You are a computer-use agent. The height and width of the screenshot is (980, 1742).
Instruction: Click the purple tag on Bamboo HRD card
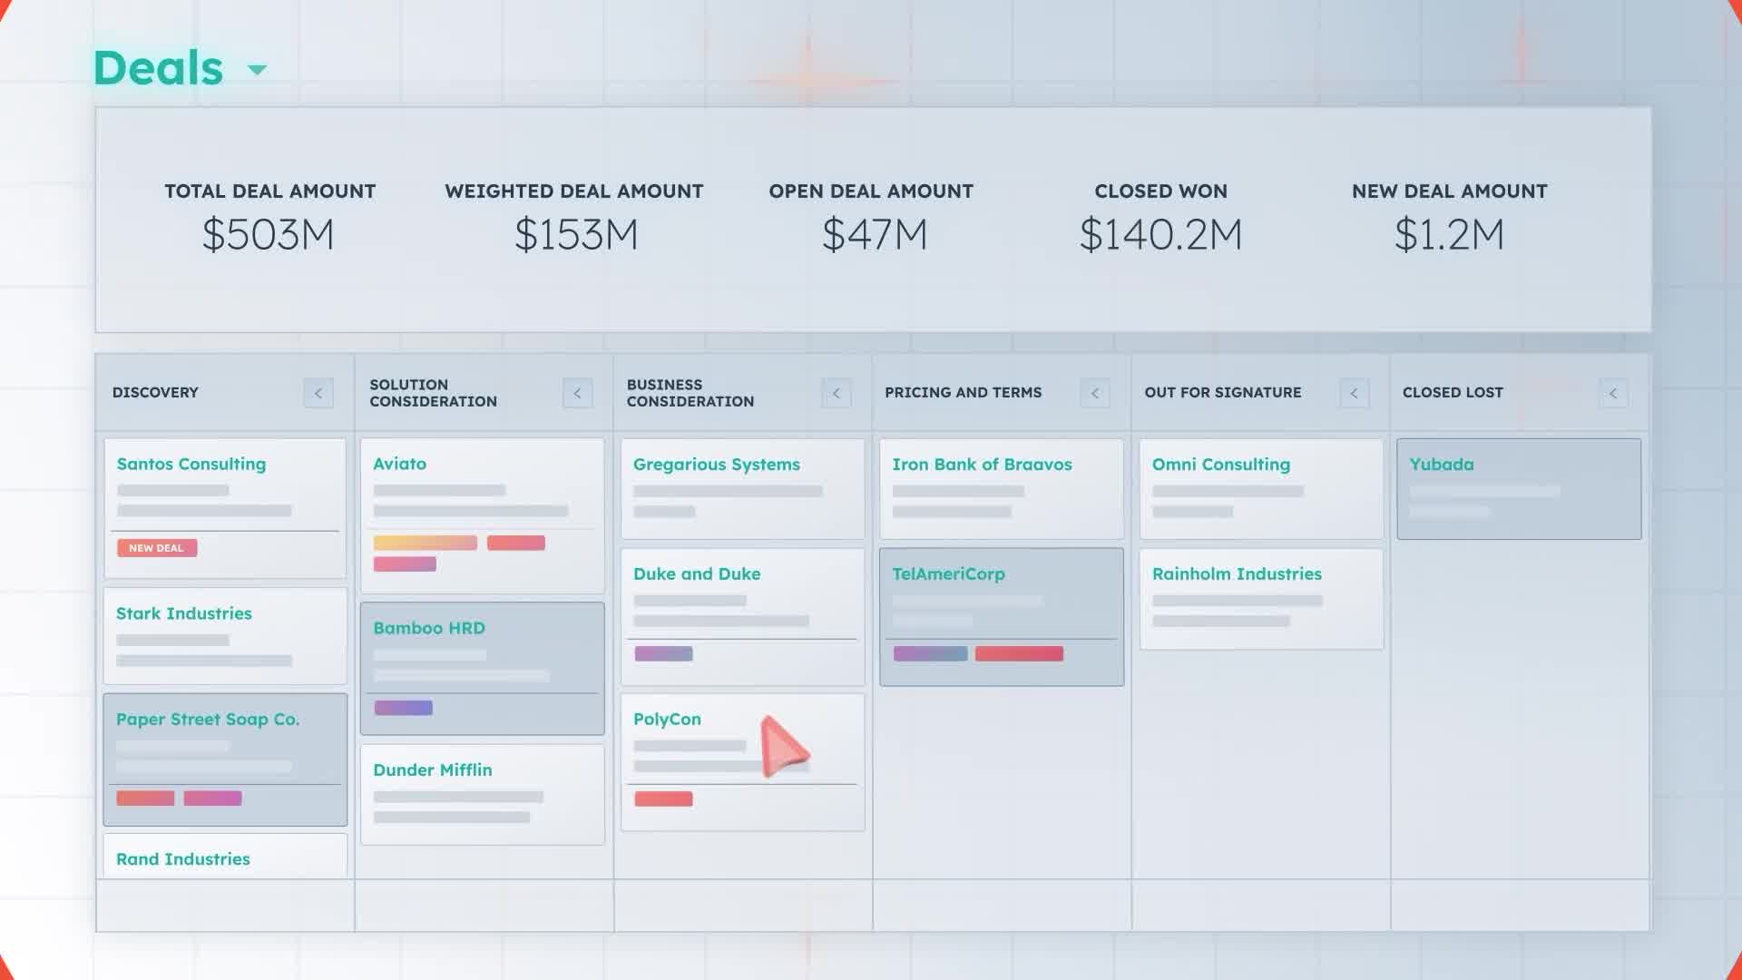click(403, 708)
